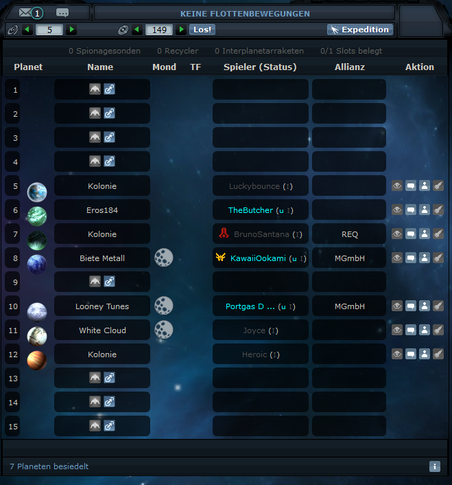
Task: Go to previous system with left arrow
Action: pyautogui.click(x=136, y=30)
